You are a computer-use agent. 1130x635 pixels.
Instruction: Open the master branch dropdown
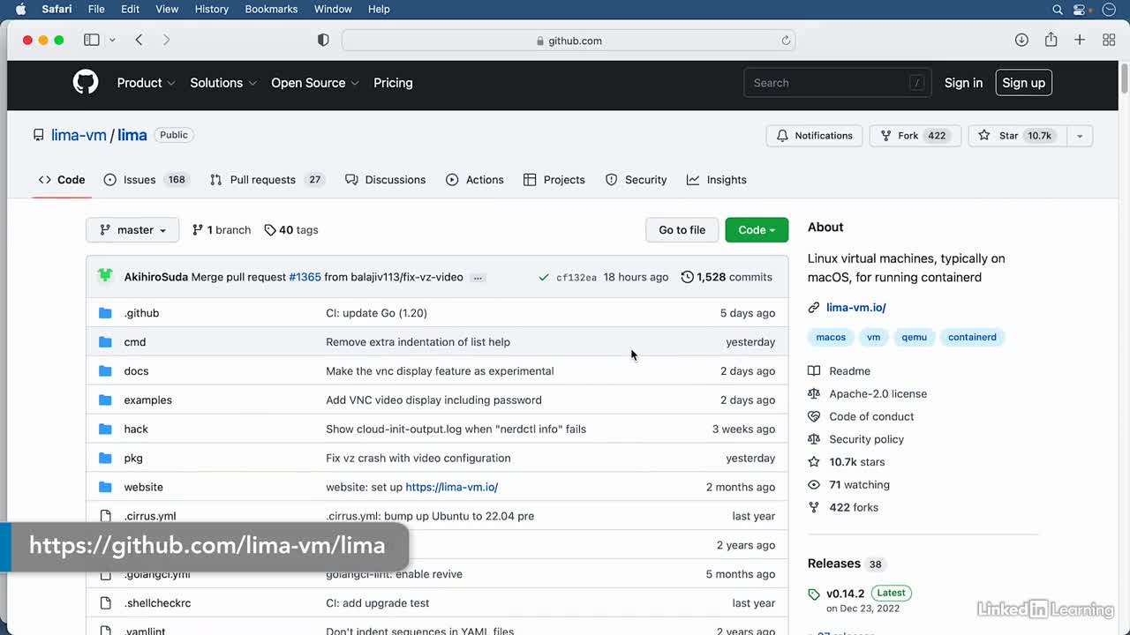pos(132,230)
